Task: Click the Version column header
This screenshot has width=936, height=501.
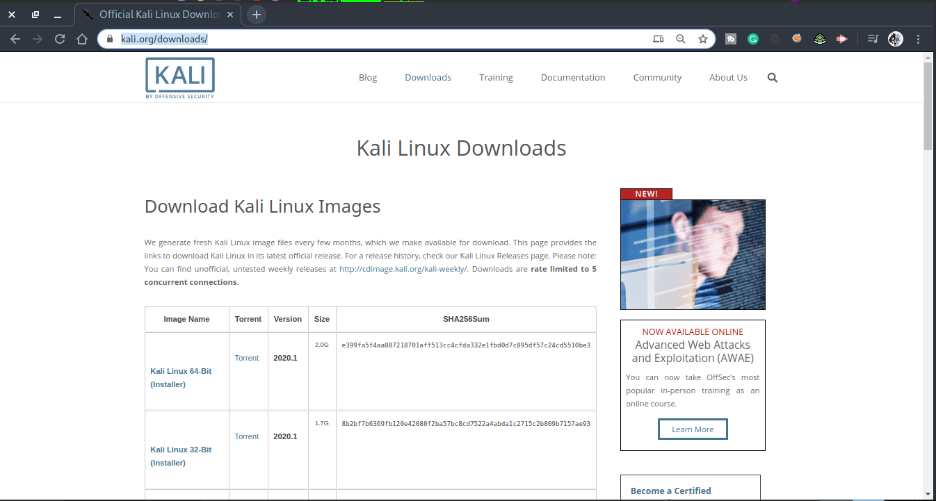Action: coord(288,319)
